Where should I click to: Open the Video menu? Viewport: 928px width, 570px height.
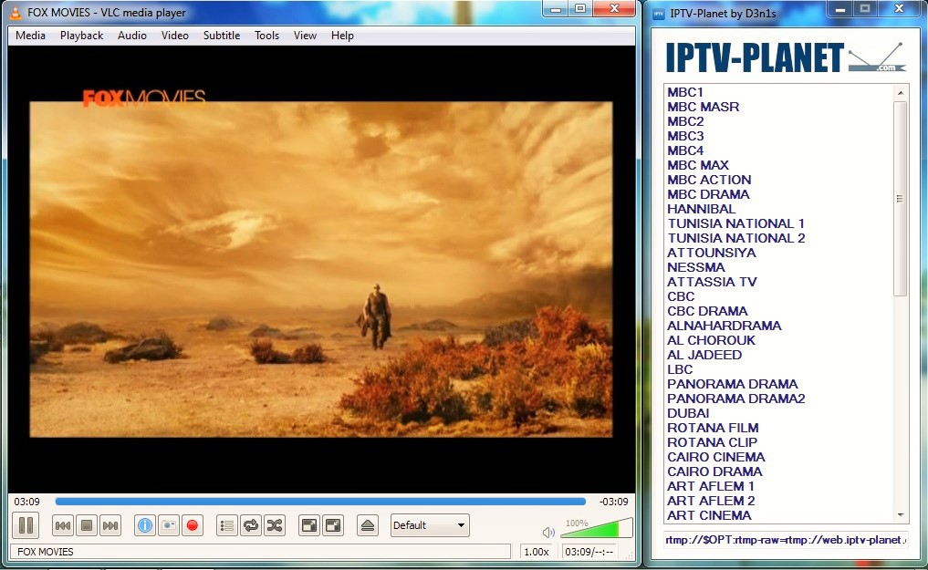pos(174,36)
